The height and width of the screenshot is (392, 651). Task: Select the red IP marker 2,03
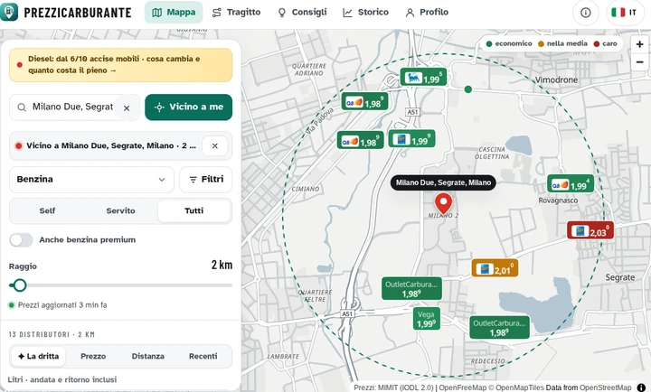(x=590, y=230)
